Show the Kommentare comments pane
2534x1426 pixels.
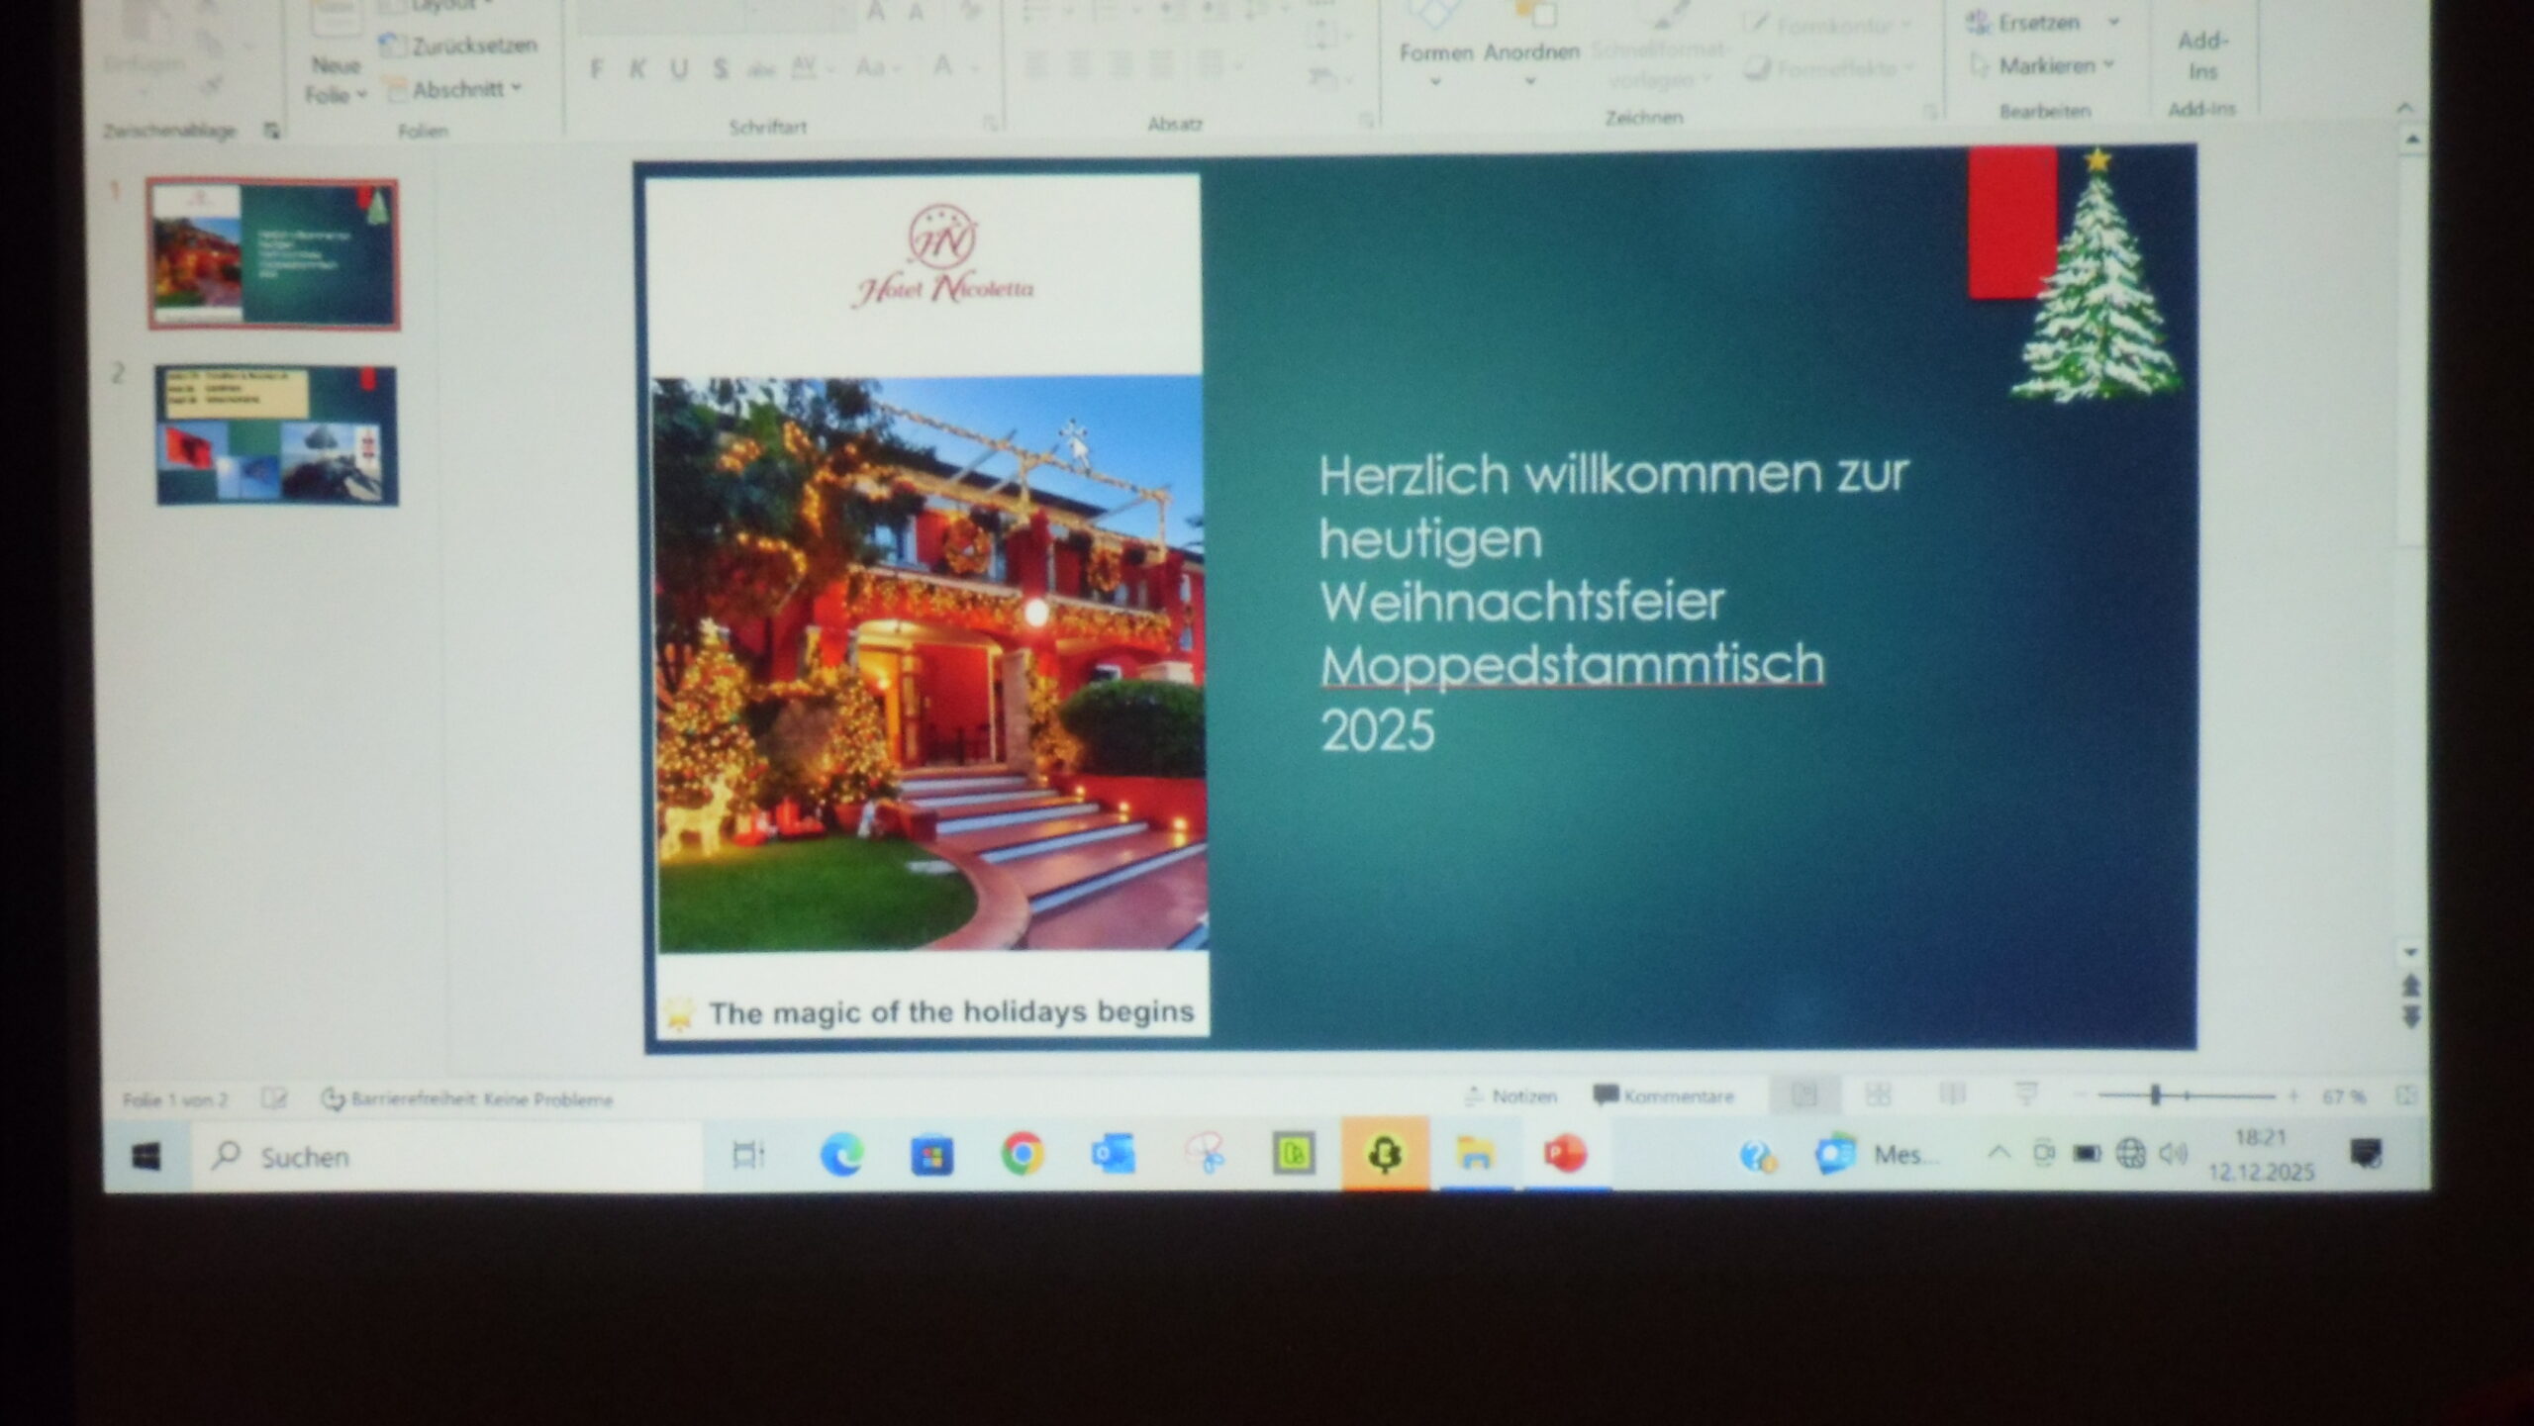(1665, 1096)
